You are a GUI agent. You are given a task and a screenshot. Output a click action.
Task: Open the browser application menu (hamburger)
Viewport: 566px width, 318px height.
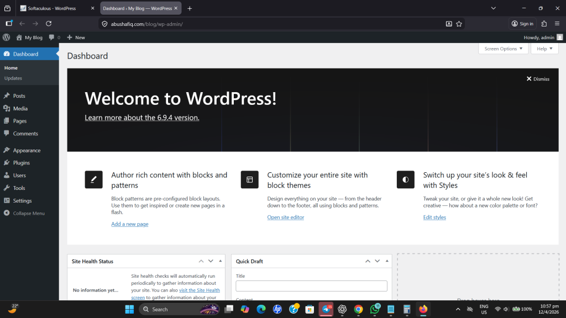[557, 24]
